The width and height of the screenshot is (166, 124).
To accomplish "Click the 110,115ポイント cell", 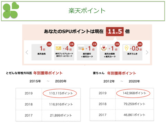I will point(61,93).
